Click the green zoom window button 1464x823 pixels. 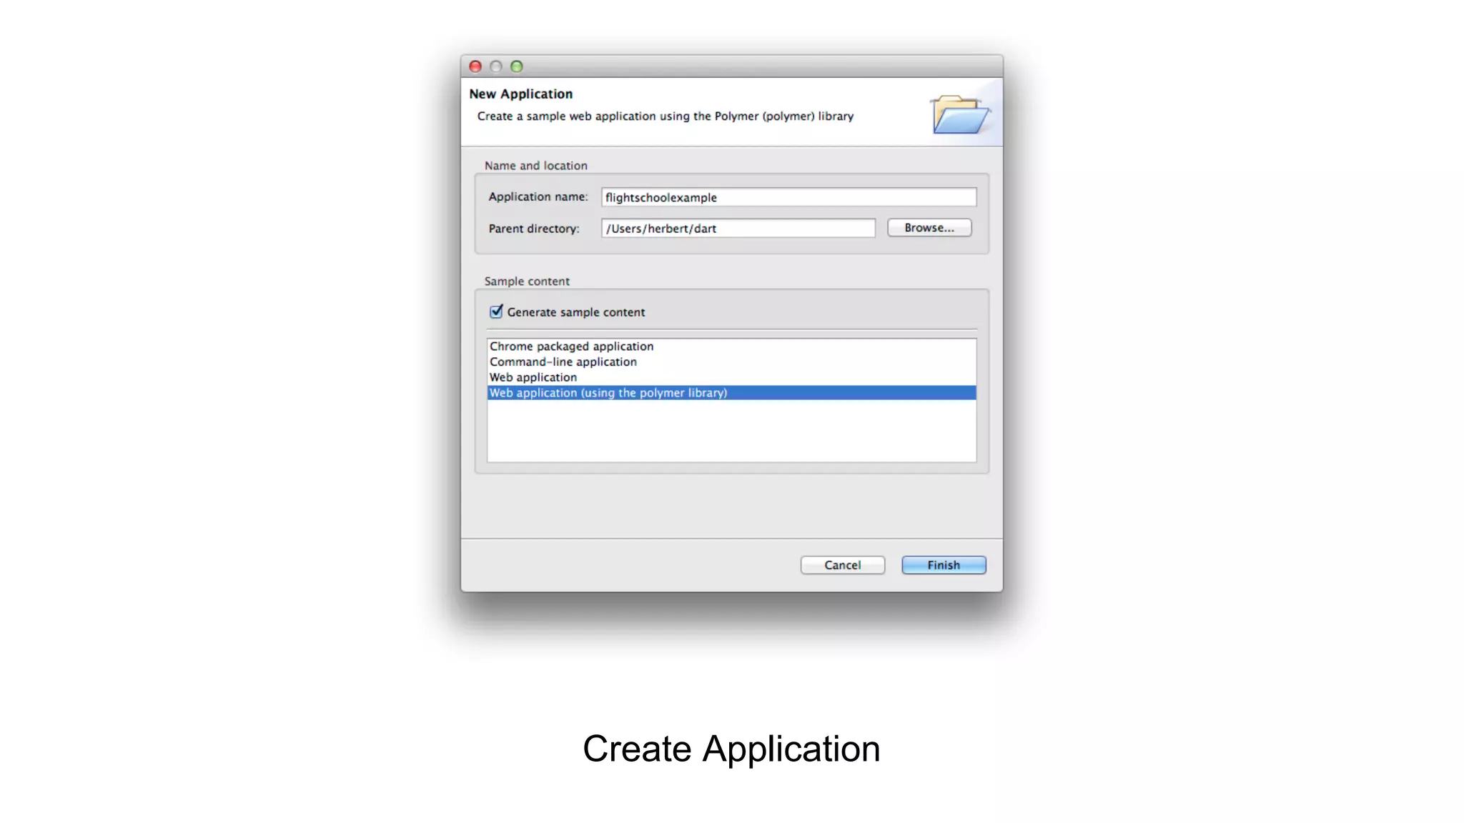coord(517,66)
